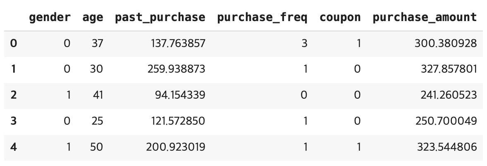The height and width of the screenshot is (166, 487).
Task: Click the gender column header
Action: point(50,17)
